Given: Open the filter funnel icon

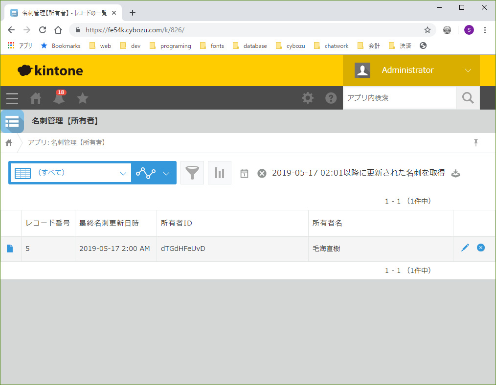Looking at the screenshot, I should (x=192, y=173).
